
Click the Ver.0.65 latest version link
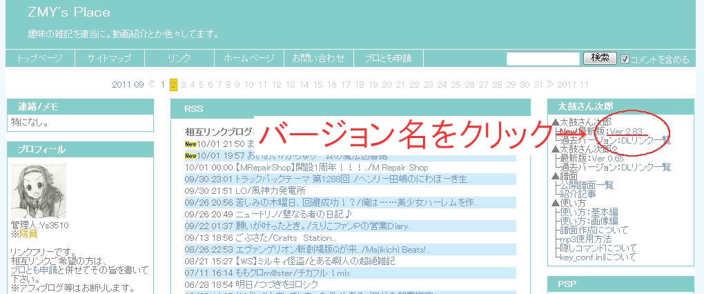pos(608,159)
